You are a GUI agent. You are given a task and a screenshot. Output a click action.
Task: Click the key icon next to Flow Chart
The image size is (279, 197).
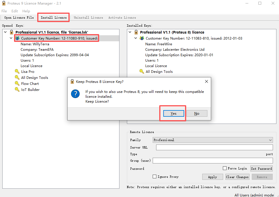tap(17, 83)
